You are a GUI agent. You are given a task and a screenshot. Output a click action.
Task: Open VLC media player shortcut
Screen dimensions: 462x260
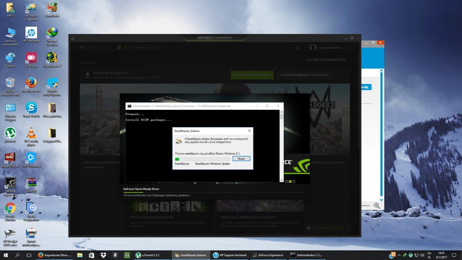[x=31, y=137]
